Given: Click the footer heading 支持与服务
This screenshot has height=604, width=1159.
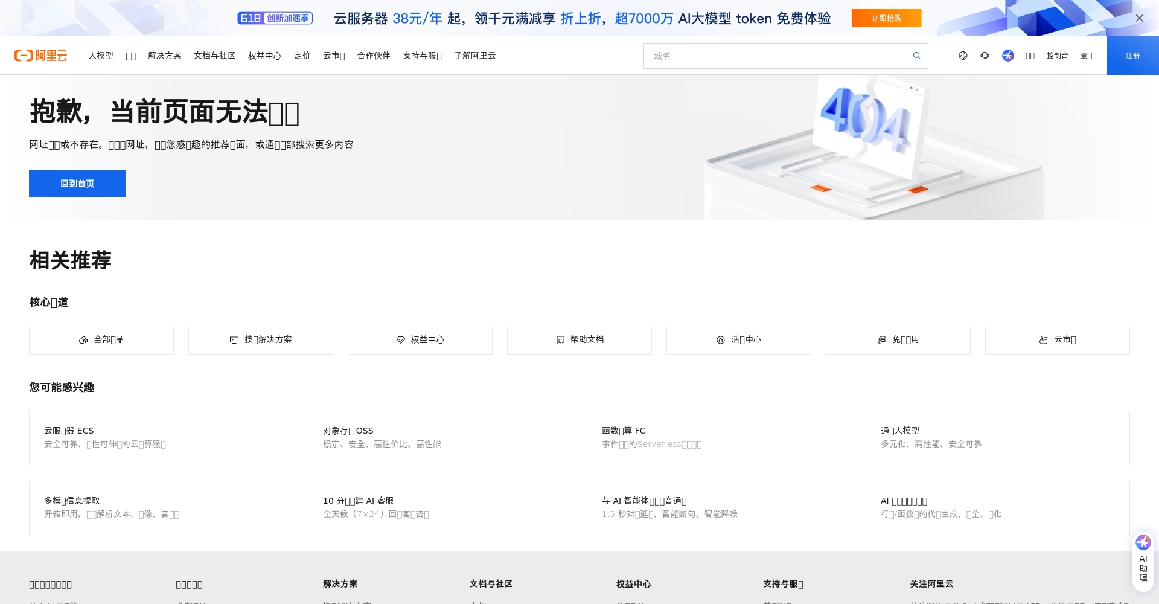Looking at the screenshot, I should [x=783, y=584].
